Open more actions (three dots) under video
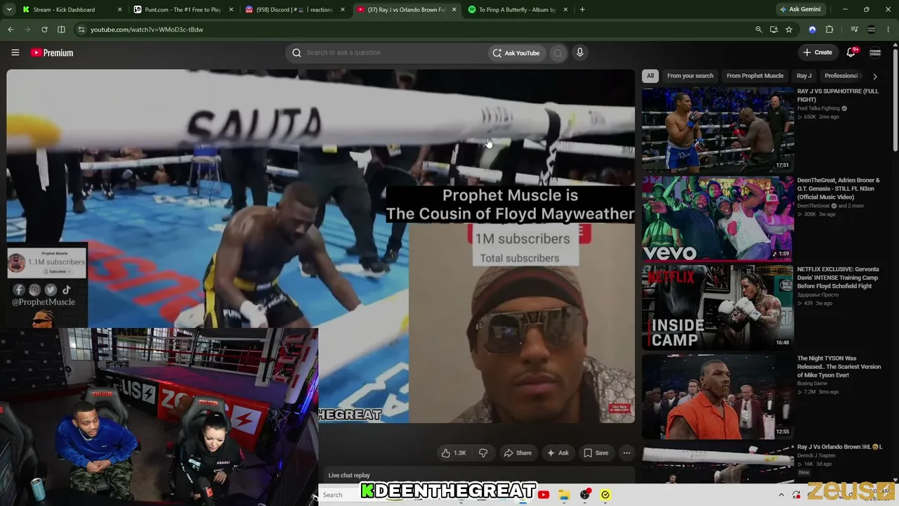 (x=626, y=453)
